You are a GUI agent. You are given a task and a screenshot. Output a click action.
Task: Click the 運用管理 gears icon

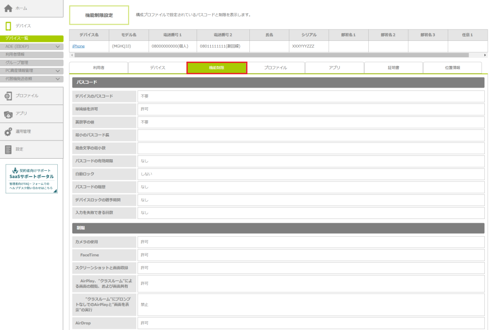point(8,131)
